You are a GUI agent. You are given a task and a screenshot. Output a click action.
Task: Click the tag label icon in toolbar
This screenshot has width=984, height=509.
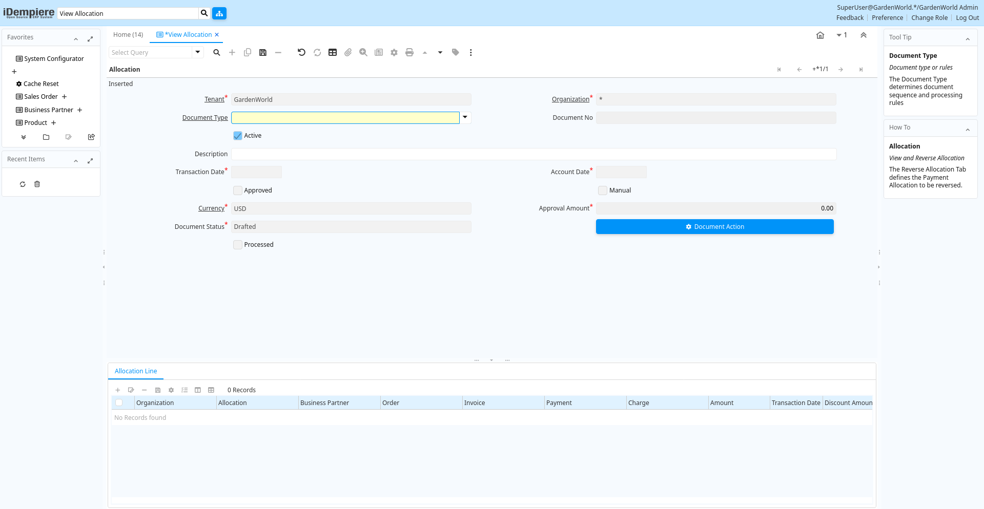456,52
